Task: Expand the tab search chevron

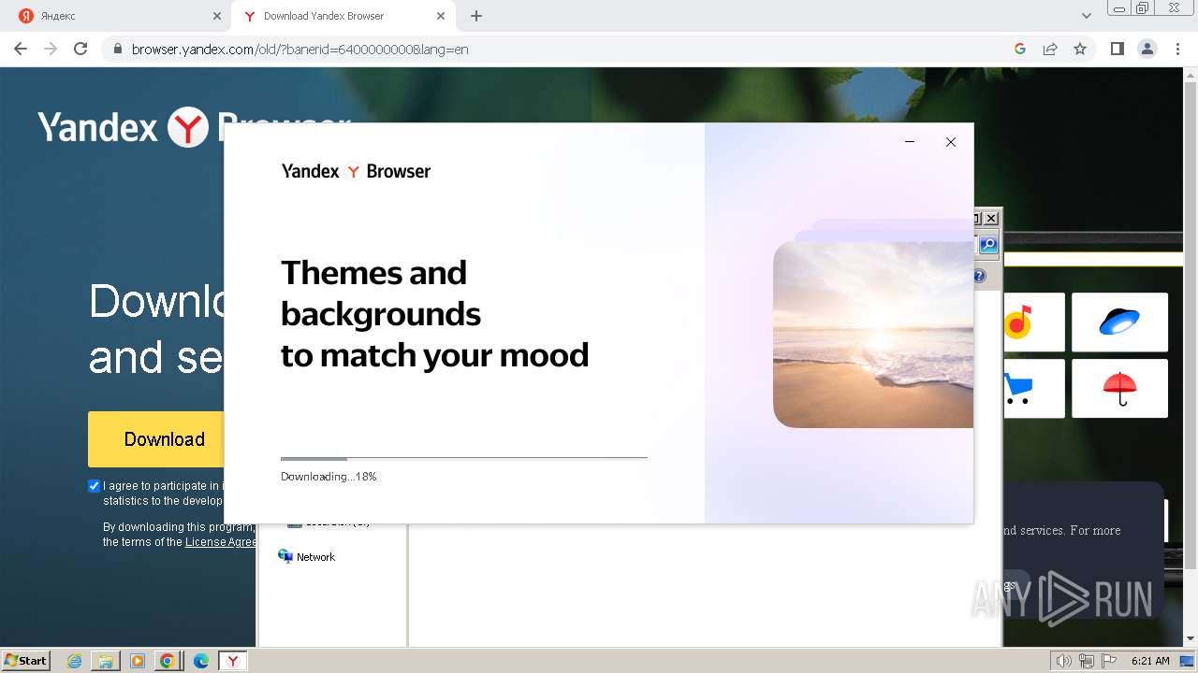Action: (x=1087, y=16)
